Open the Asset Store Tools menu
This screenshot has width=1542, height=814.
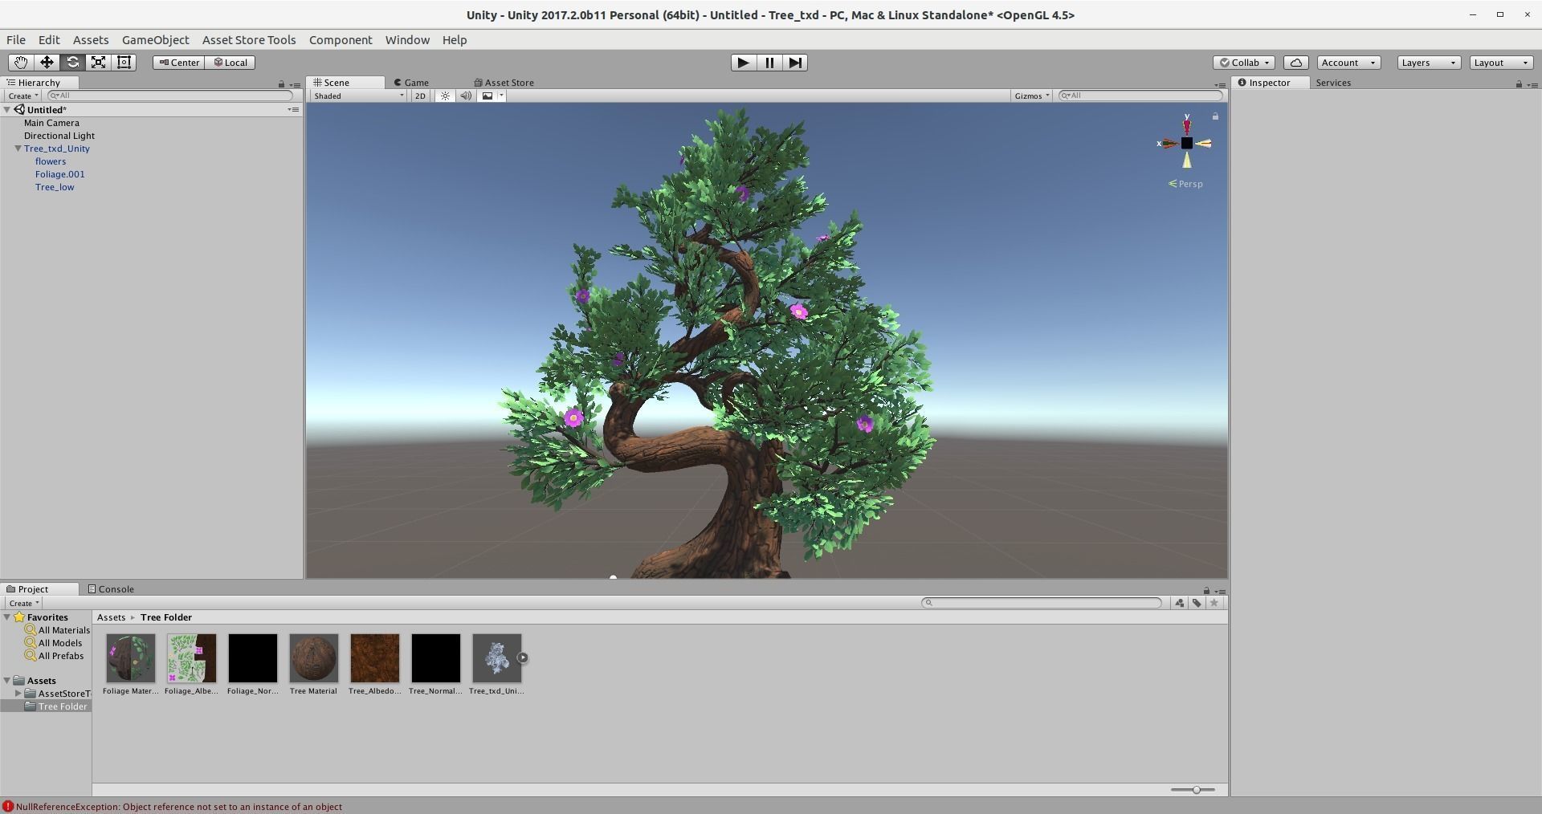click(x=249, y=40)
